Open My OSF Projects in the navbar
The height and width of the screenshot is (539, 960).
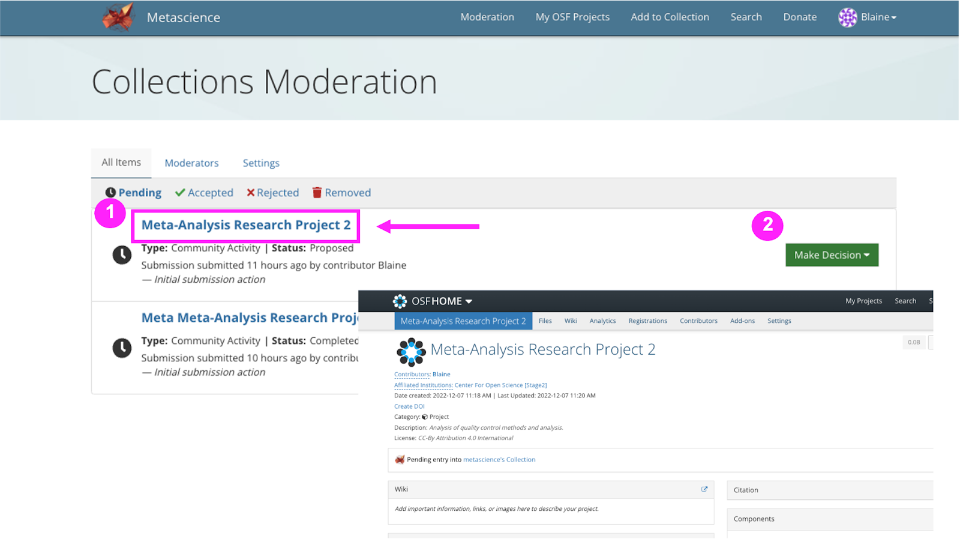click(572, 17)
